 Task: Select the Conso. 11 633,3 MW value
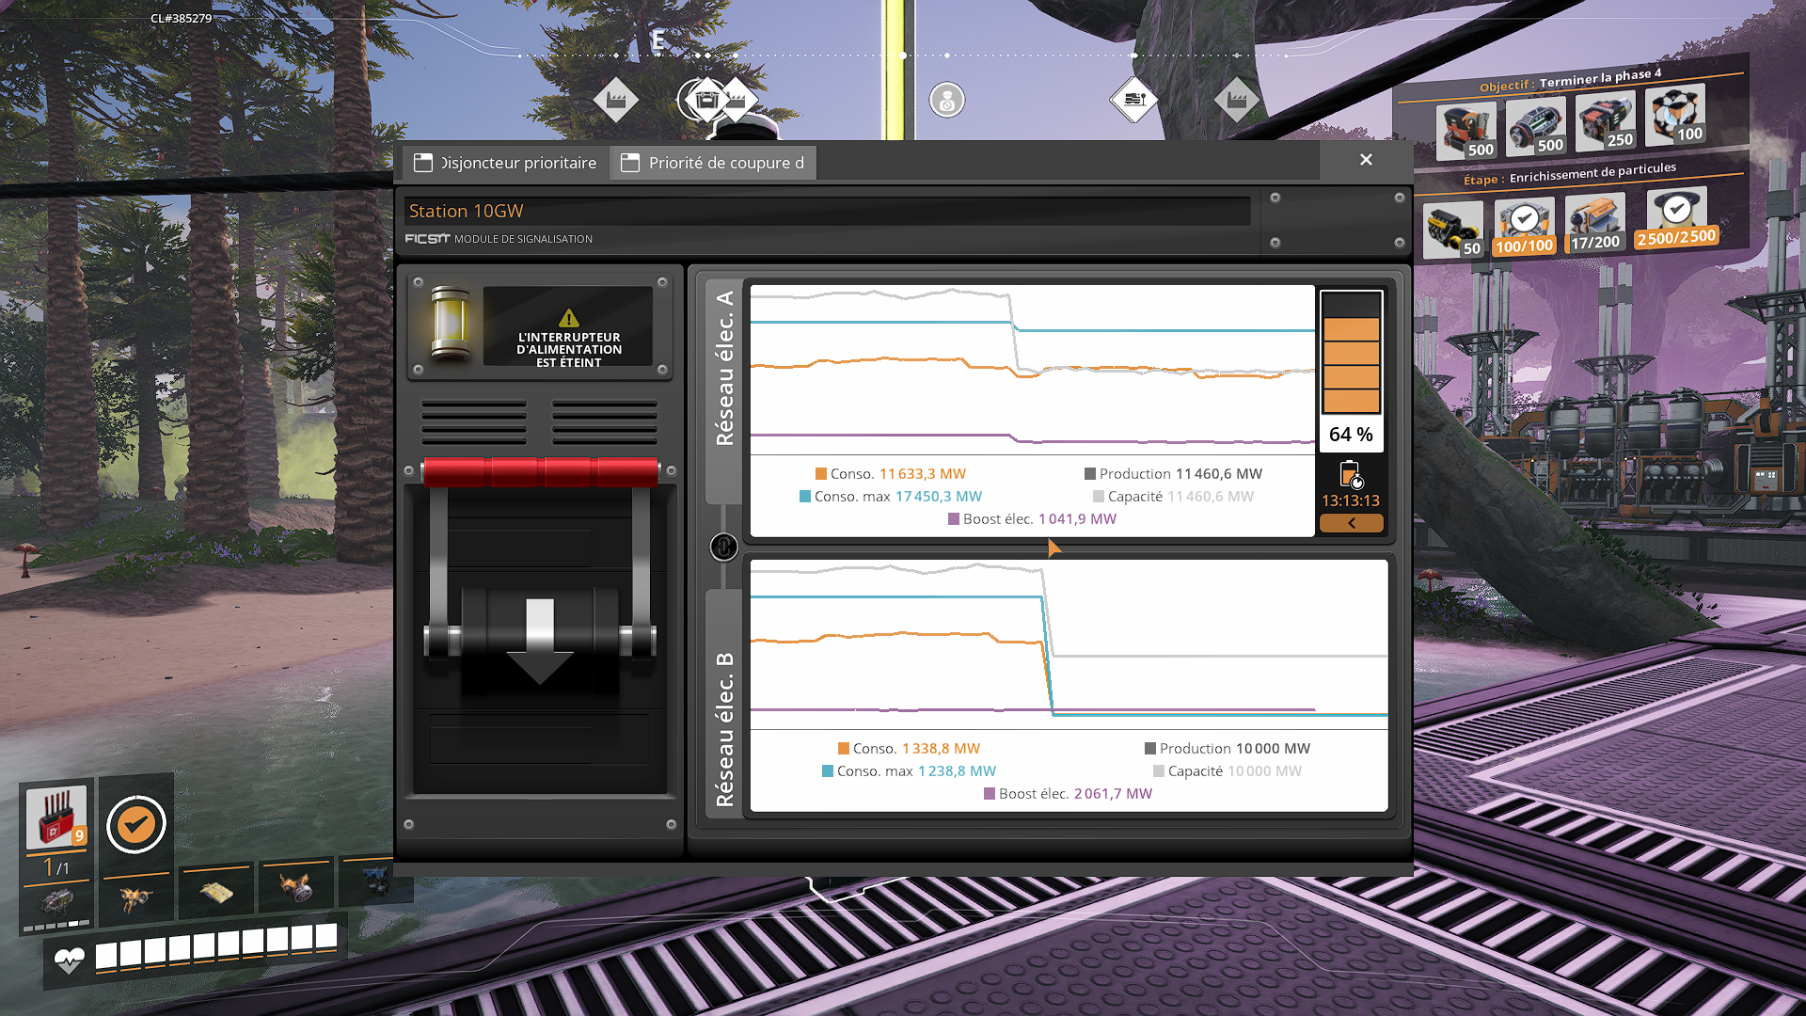coord(923,474)
